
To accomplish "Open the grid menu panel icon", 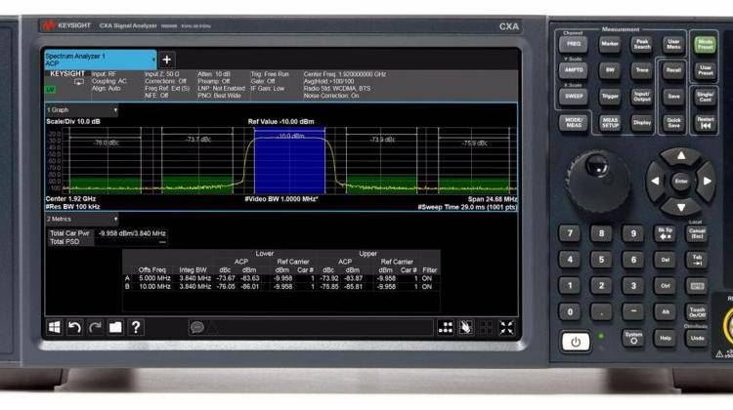I will click(x=446, y=327).
